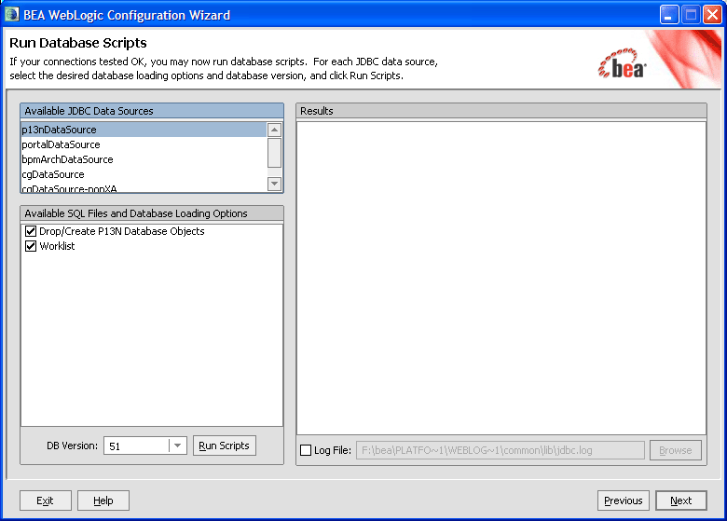727x521 pixels.
Task: Click the Available JDBC Data Sources header
Action: (152, 111)
